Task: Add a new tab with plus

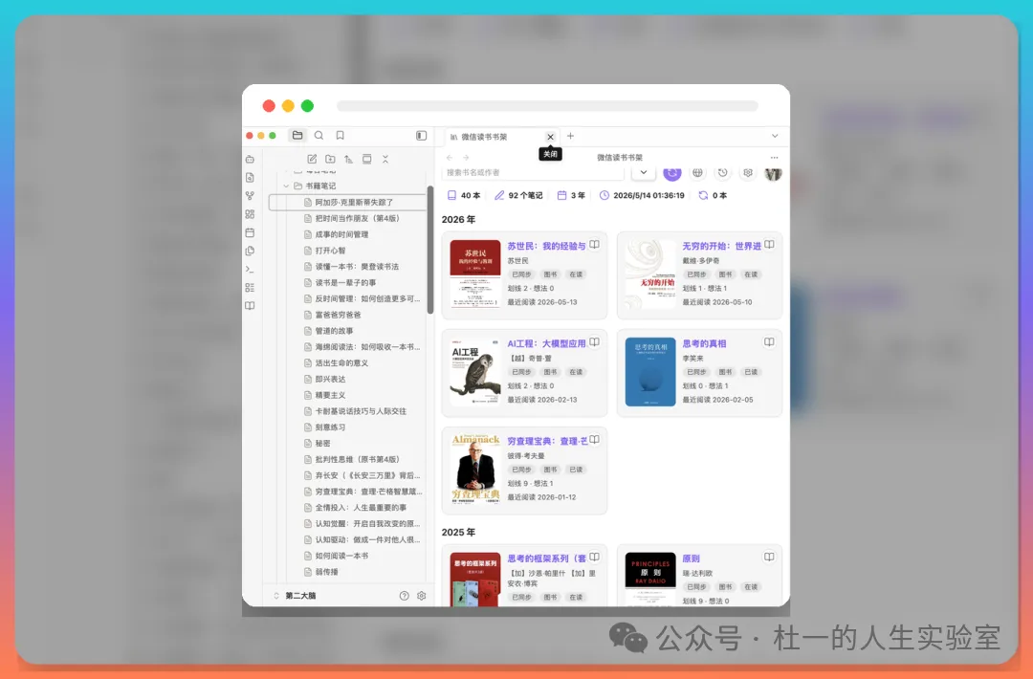Action: point(570,136)
